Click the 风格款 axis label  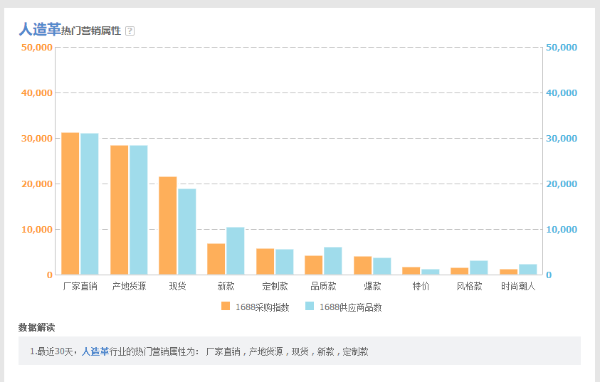(x=469, y=286)
